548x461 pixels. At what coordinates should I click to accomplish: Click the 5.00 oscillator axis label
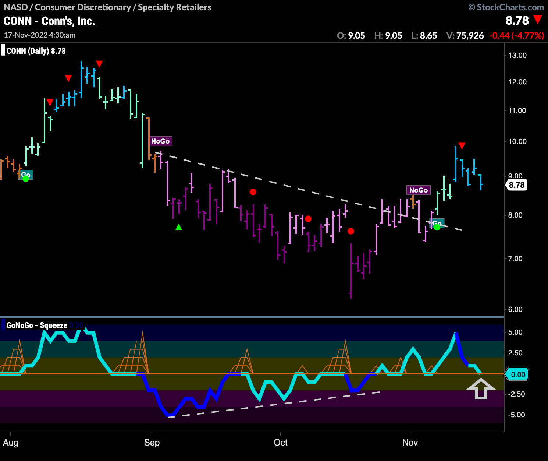(x=515, y=332)
